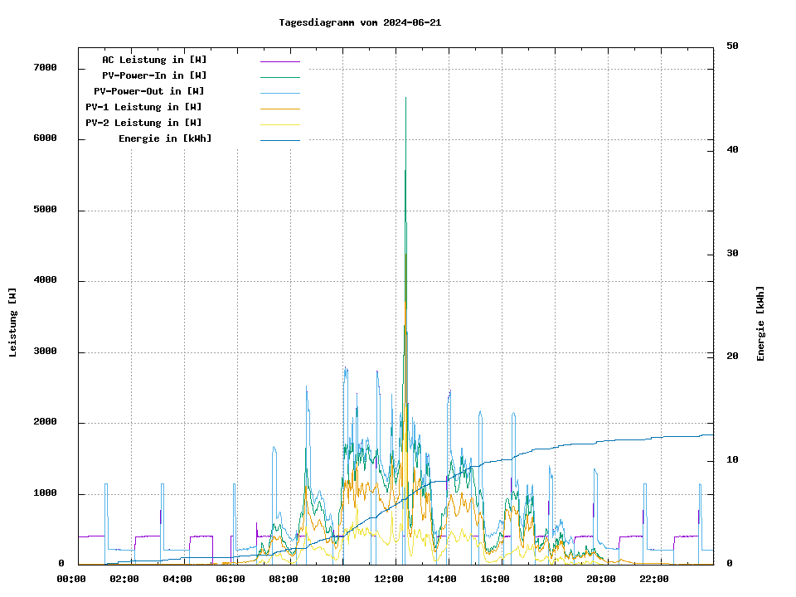The image size is (796, 597).
Task: Click the 3000 value on the left axis
Action: [46, 352]
